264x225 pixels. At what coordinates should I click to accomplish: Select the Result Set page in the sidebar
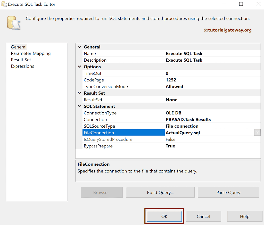click(21, 60)
